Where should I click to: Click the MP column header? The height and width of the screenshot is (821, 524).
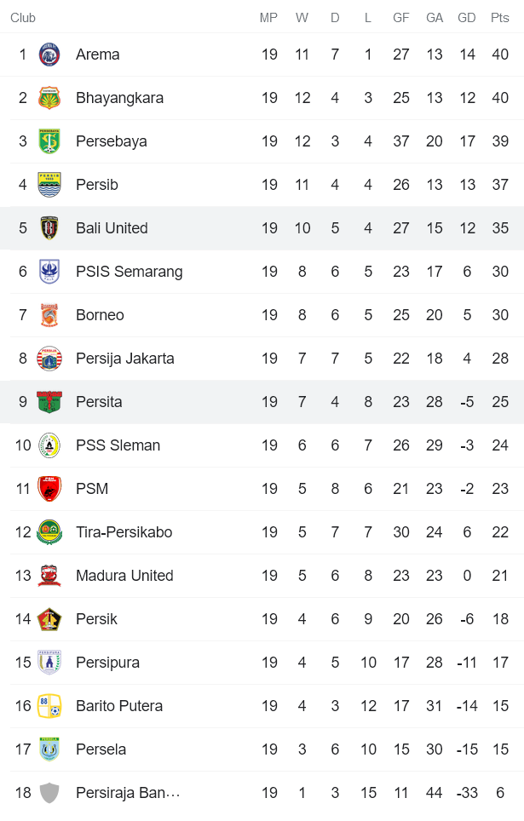pyautogui.click(x=269, y=17)
